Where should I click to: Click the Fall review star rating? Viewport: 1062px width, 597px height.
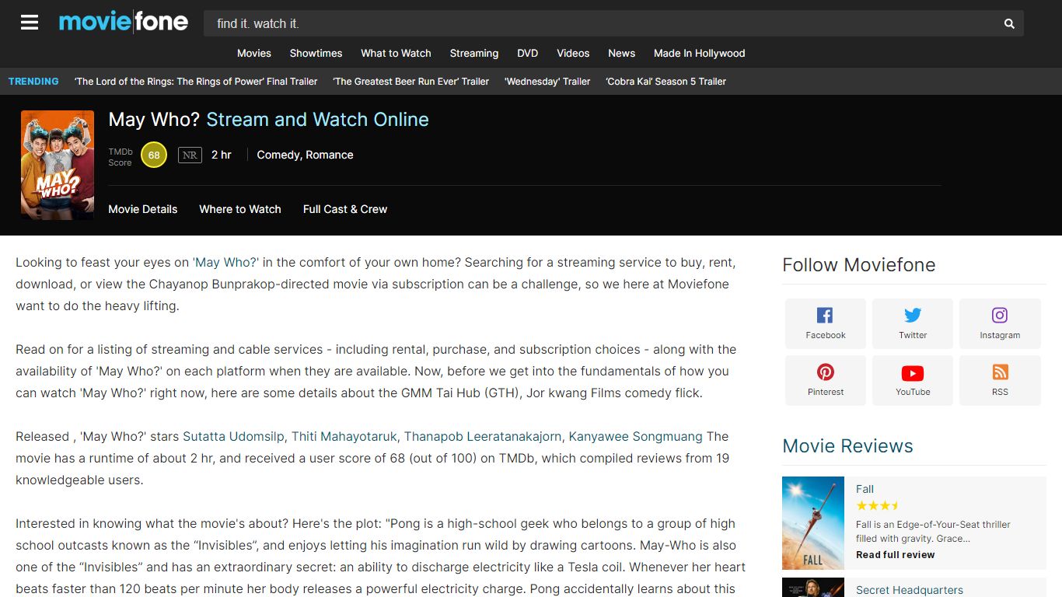(x=878, y=505)
